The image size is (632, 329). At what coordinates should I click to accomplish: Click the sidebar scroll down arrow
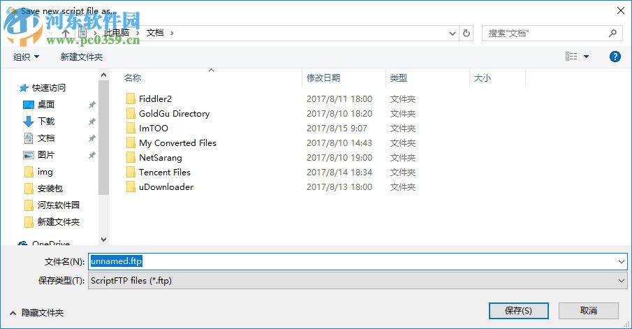103,240
